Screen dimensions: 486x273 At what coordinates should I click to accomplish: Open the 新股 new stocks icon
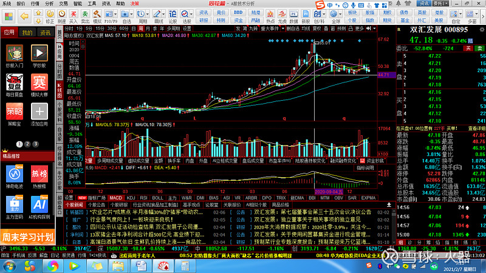306,16
